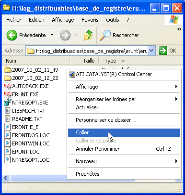Image resolution: width=185 pixels, height=195 pixels.
Task: Sort by the Type column header
Action: click(110, 61)
